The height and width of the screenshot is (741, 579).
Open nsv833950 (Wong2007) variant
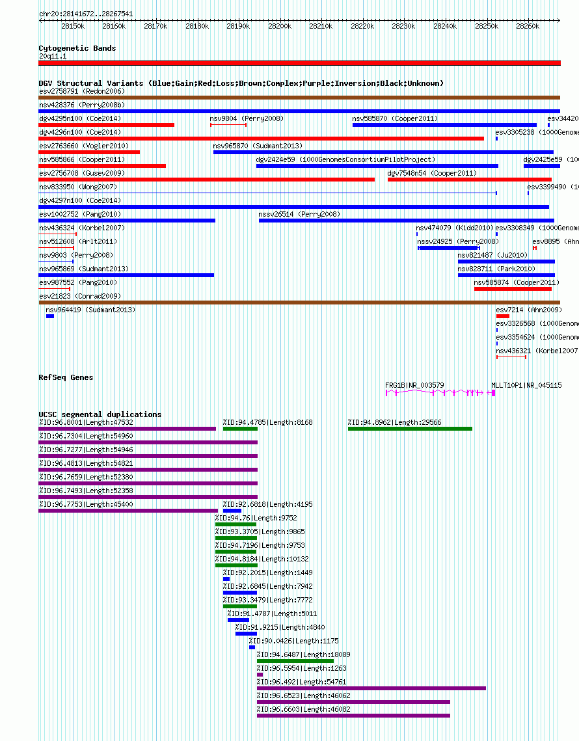tap(268, 193)
